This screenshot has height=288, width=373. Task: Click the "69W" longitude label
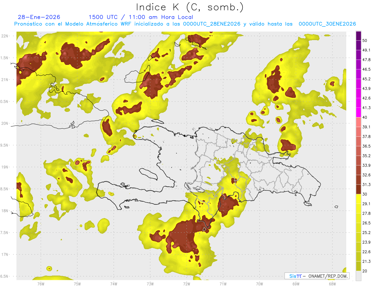[x=296, y=284]
